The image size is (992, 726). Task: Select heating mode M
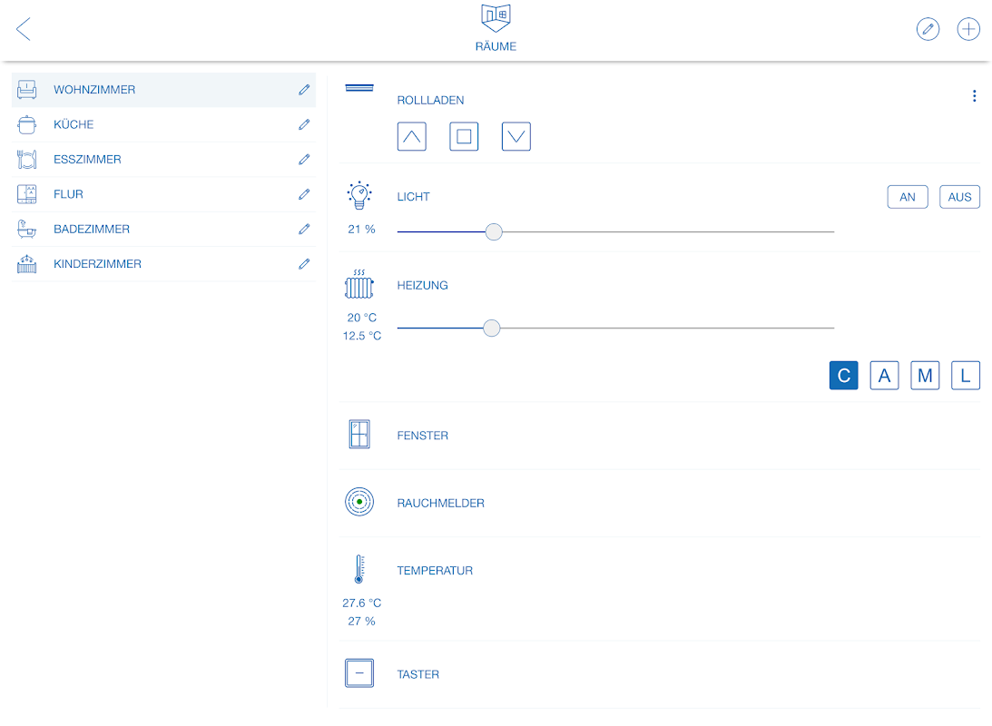tap(925, 376)
